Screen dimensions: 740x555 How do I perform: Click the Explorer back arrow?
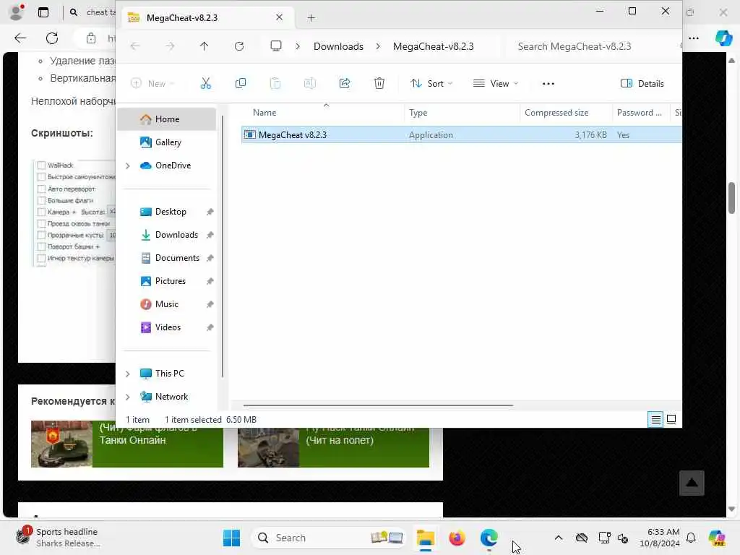(135, 46)
